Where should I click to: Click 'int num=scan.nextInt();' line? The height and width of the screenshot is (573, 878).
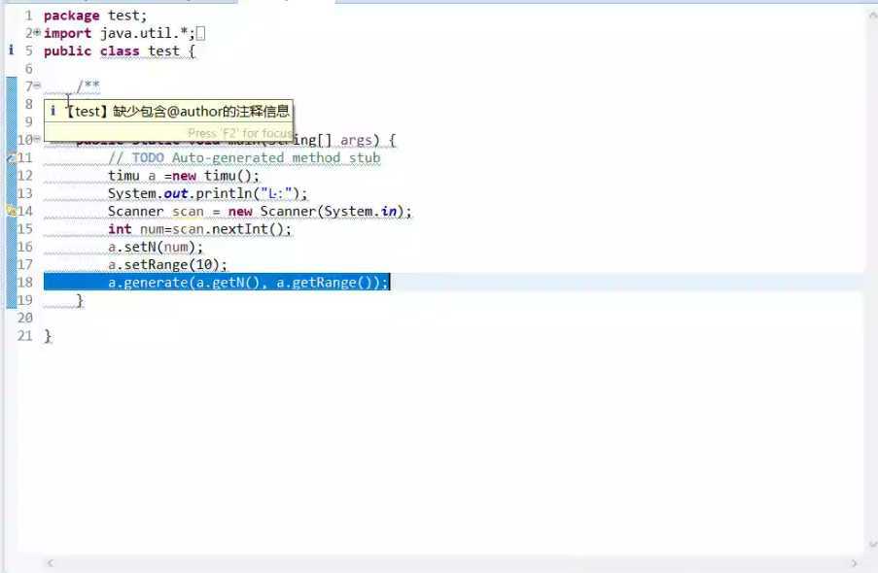coord(200,229)
